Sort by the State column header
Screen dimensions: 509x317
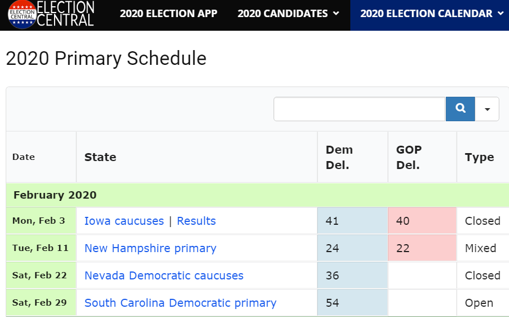point(101,157)
